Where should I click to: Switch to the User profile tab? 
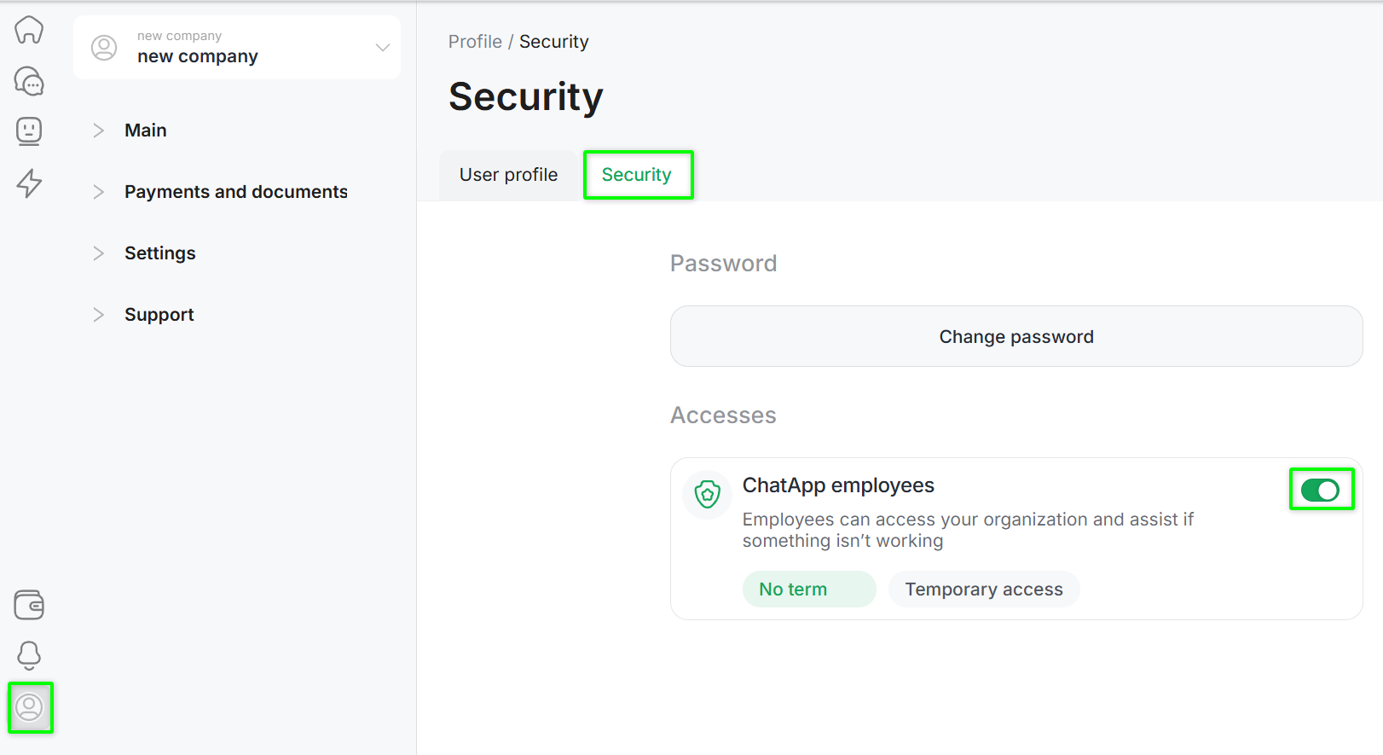pos(508,175)
